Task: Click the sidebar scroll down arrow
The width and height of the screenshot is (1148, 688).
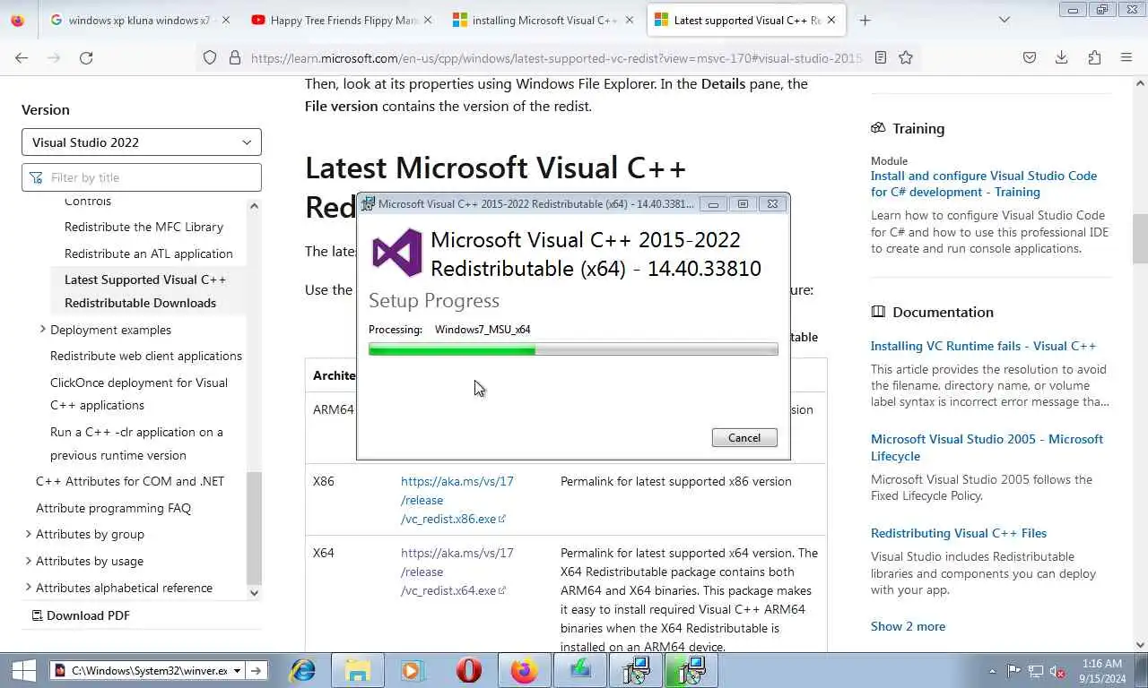Action: [x=254, y=592]
